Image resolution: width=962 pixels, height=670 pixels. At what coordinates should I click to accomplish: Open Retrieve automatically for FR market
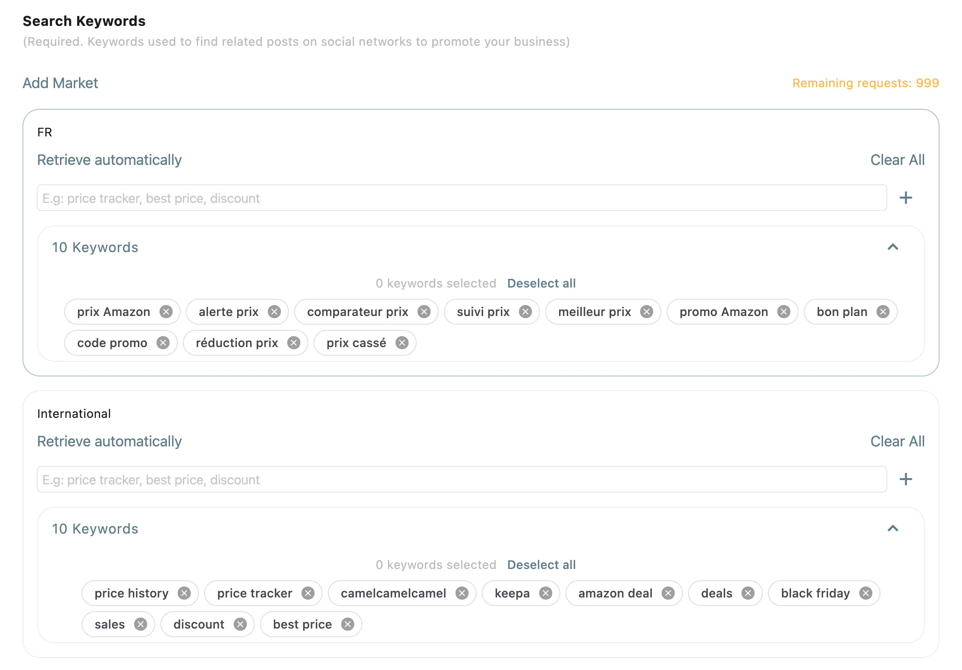[x=109, y=160]
